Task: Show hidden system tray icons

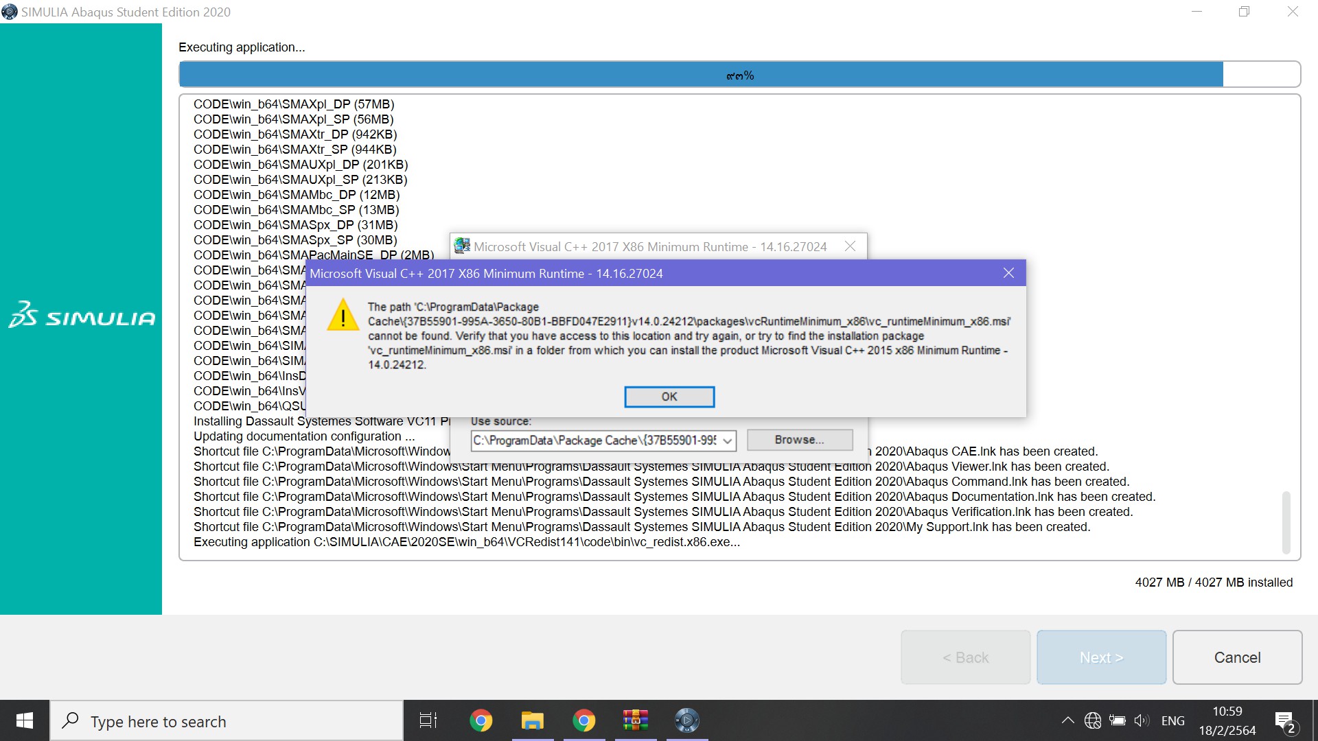Action: pos(1067,720)
